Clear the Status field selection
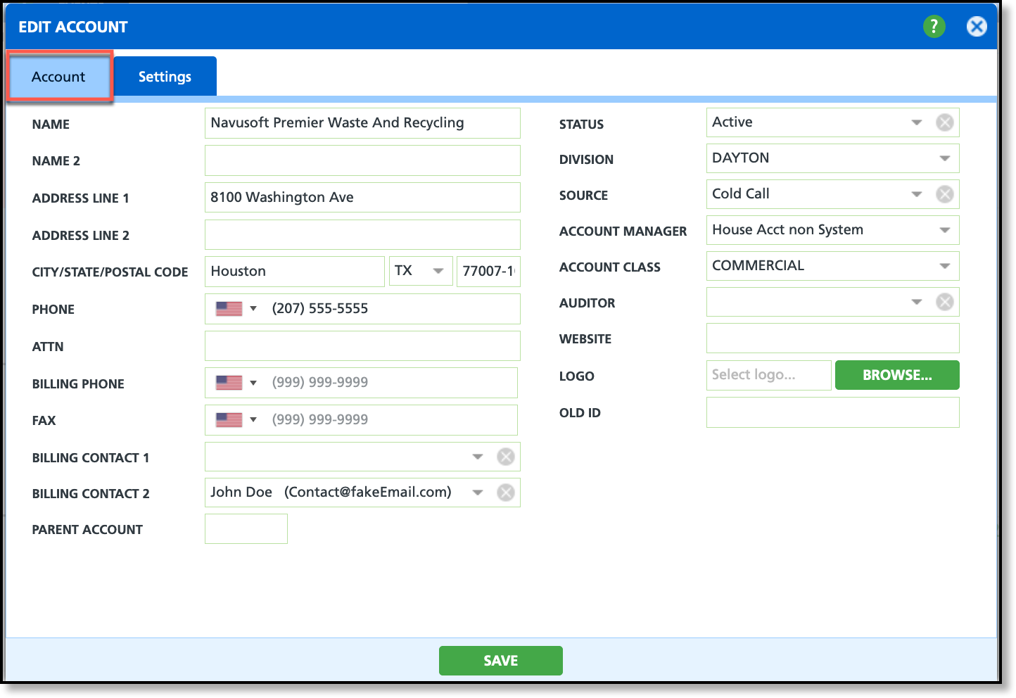Image resolution: width=1016 pixels, height=698 pixels. [944, 122]
